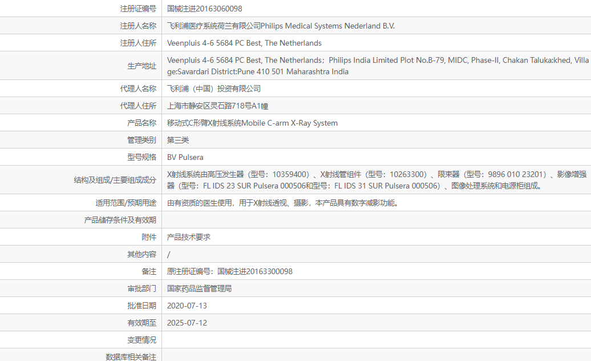Select original registration number 国械注进20163300098
The height and width of the screenshot is (361, 591).
255,271
